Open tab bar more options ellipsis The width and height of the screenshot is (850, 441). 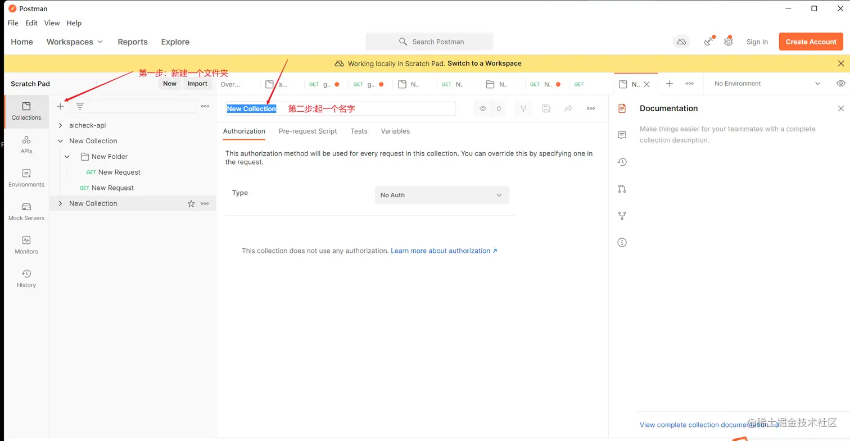coord(689,83)
